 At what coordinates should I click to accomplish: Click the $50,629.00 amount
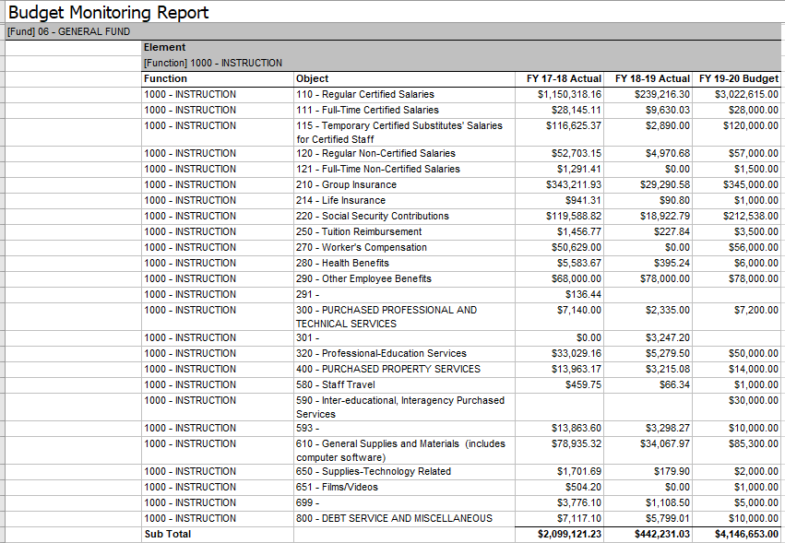pos(577,248)
